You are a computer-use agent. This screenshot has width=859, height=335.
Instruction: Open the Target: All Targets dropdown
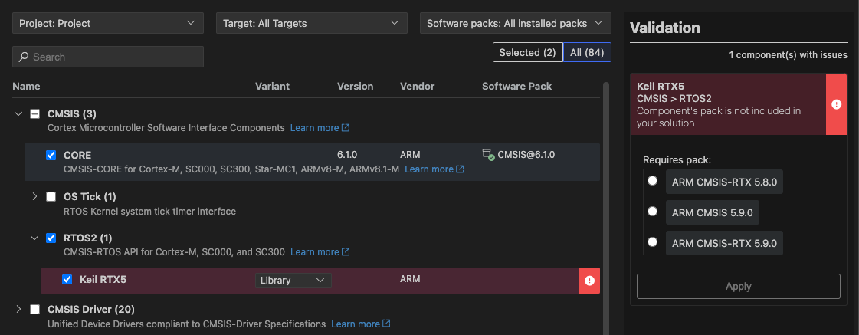coord(312,23)
